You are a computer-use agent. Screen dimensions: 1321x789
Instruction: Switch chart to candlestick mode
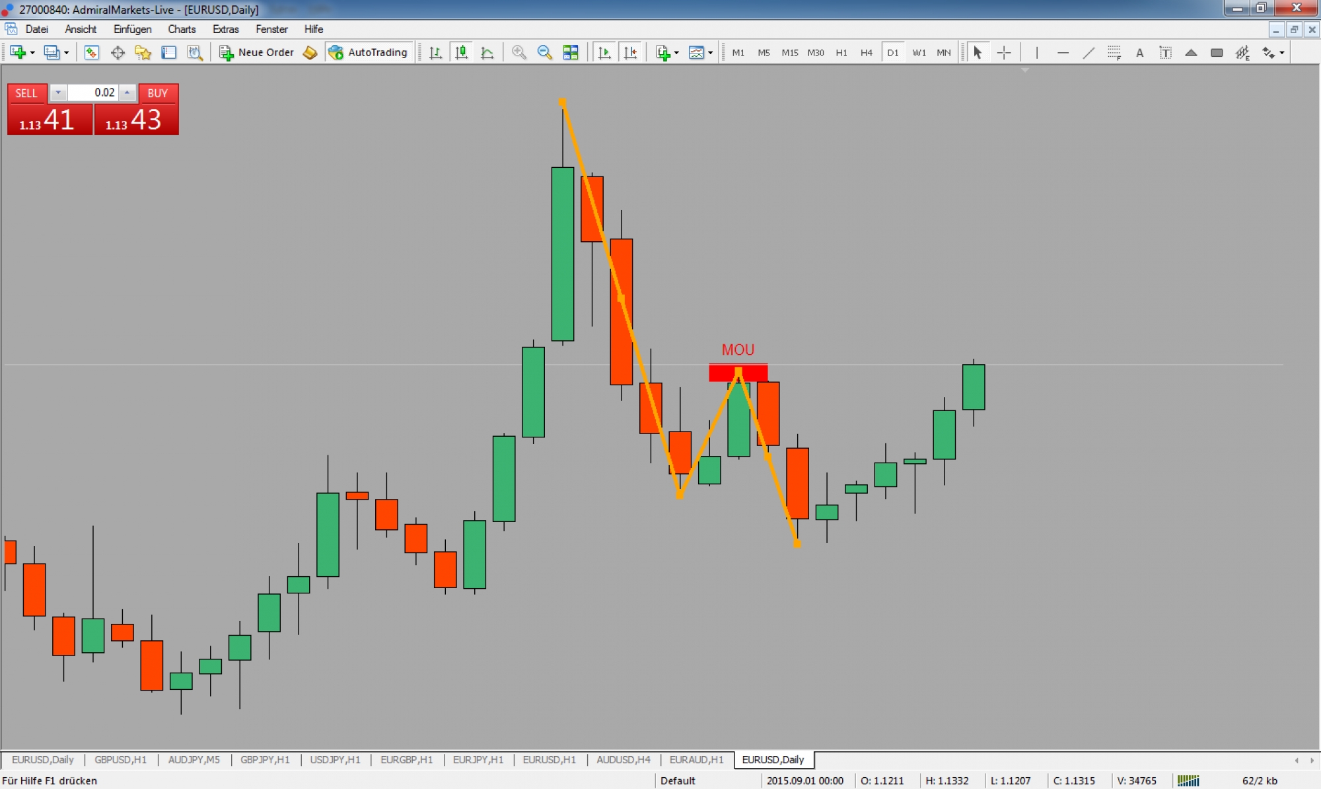(461, 53)
